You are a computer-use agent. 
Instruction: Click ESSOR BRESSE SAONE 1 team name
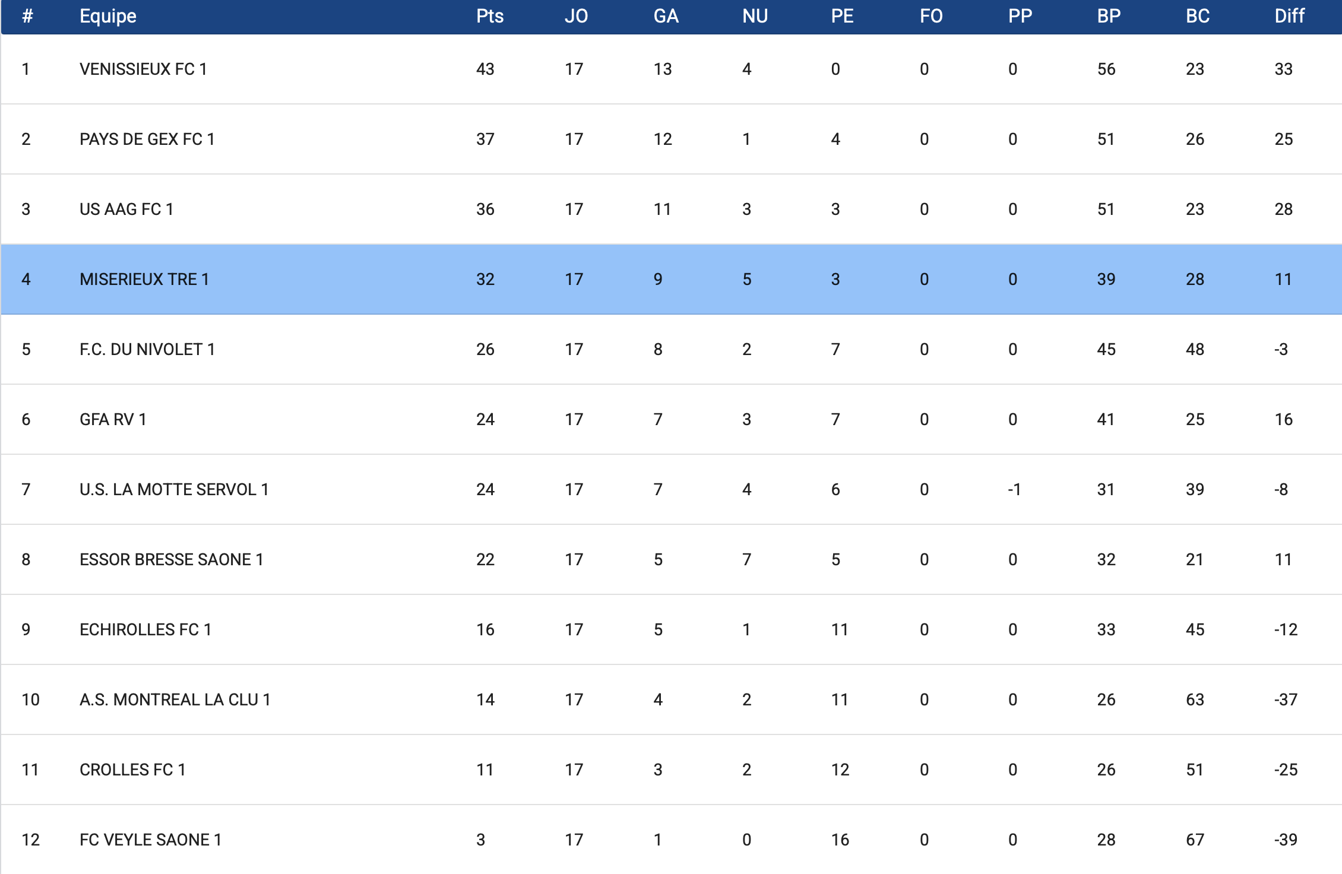(171, 560)
